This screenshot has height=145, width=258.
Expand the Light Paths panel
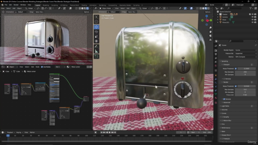click(225, 106)
